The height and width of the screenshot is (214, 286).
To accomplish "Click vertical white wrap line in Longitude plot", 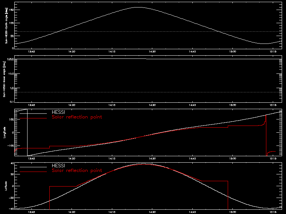I will tap(28, 132).
